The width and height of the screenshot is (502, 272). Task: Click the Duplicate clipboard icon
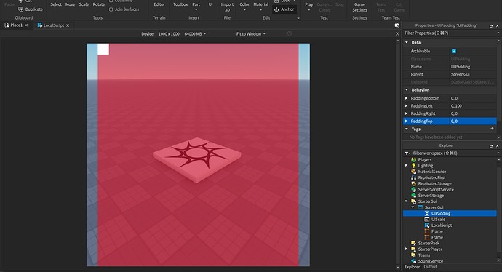21,9
